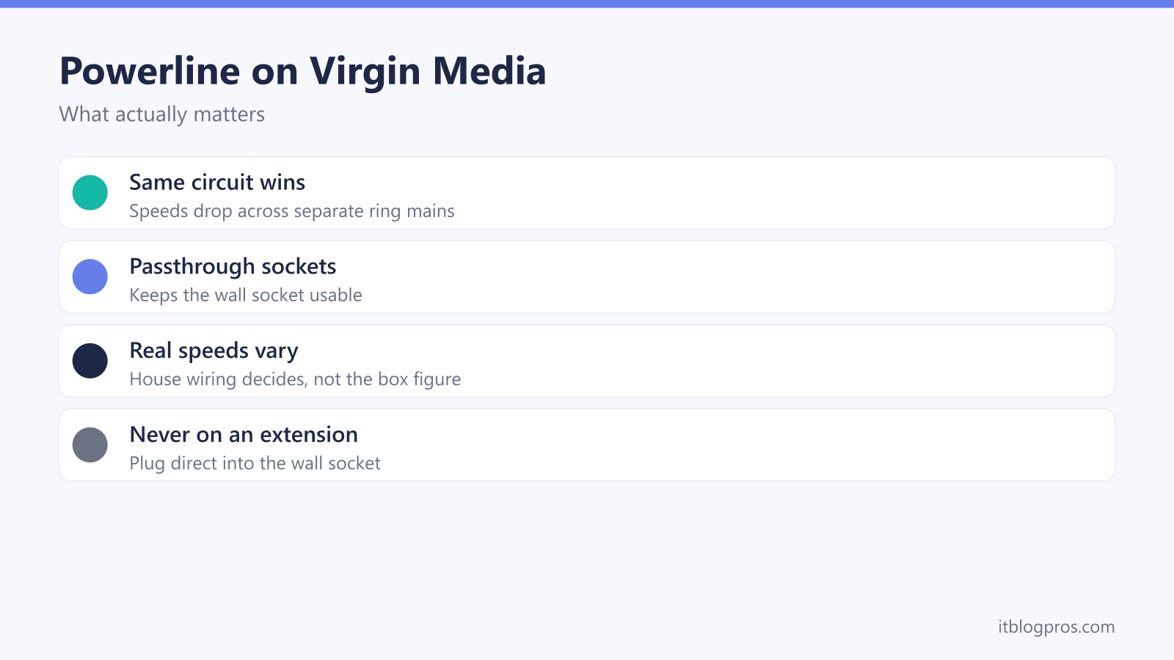Open the itblogpros.com link
Screen dimensions: 1174x660
(1056, 627)
